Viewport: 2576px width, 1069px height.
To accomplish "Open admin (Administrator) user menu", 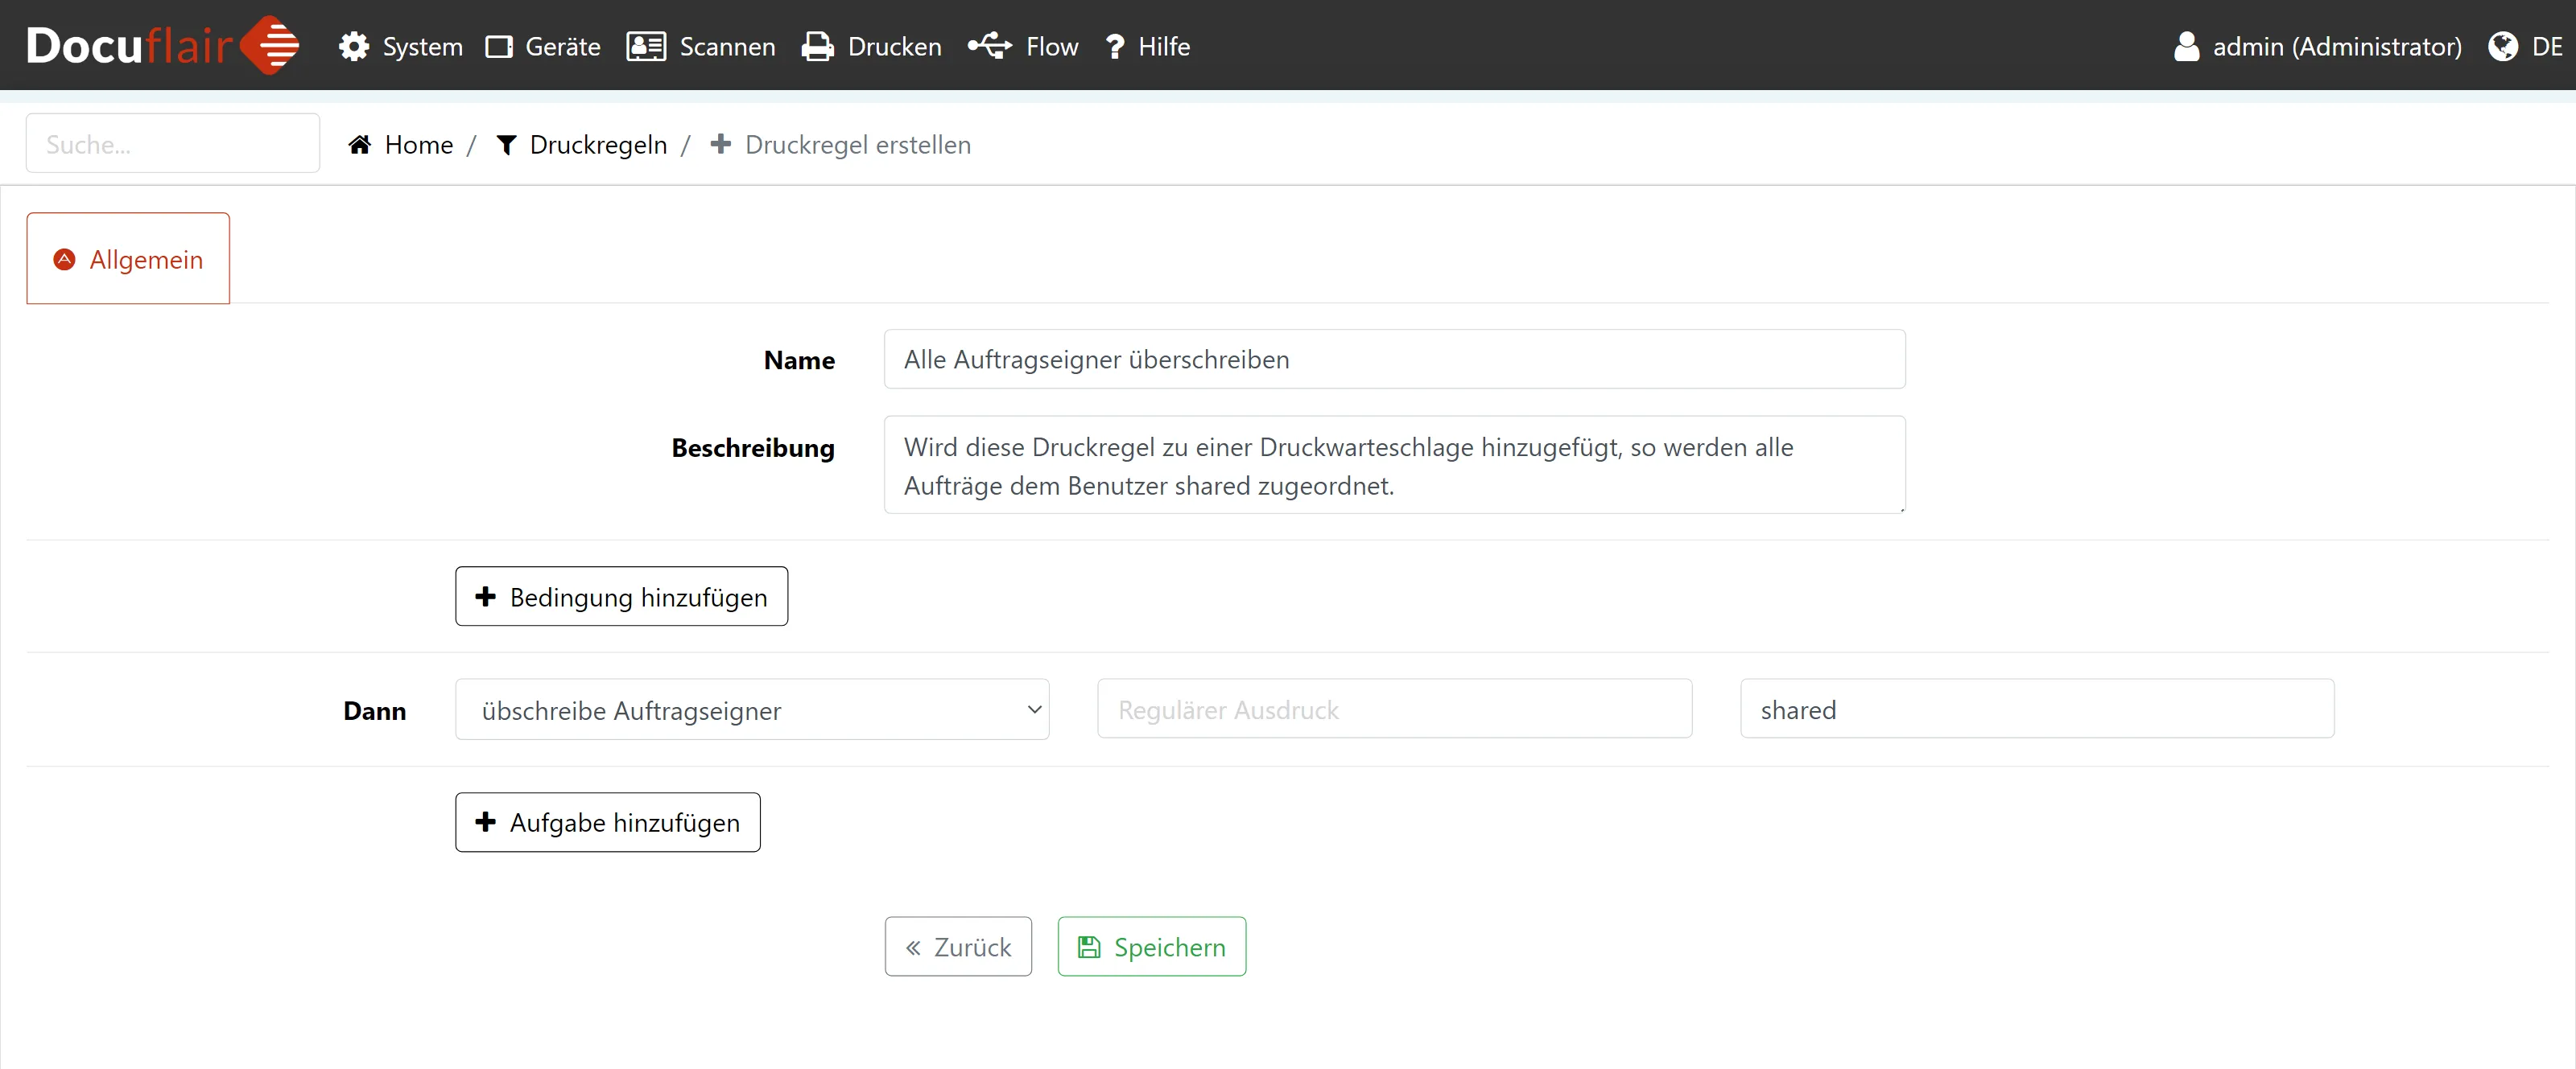I will [x=2336, y=46].
